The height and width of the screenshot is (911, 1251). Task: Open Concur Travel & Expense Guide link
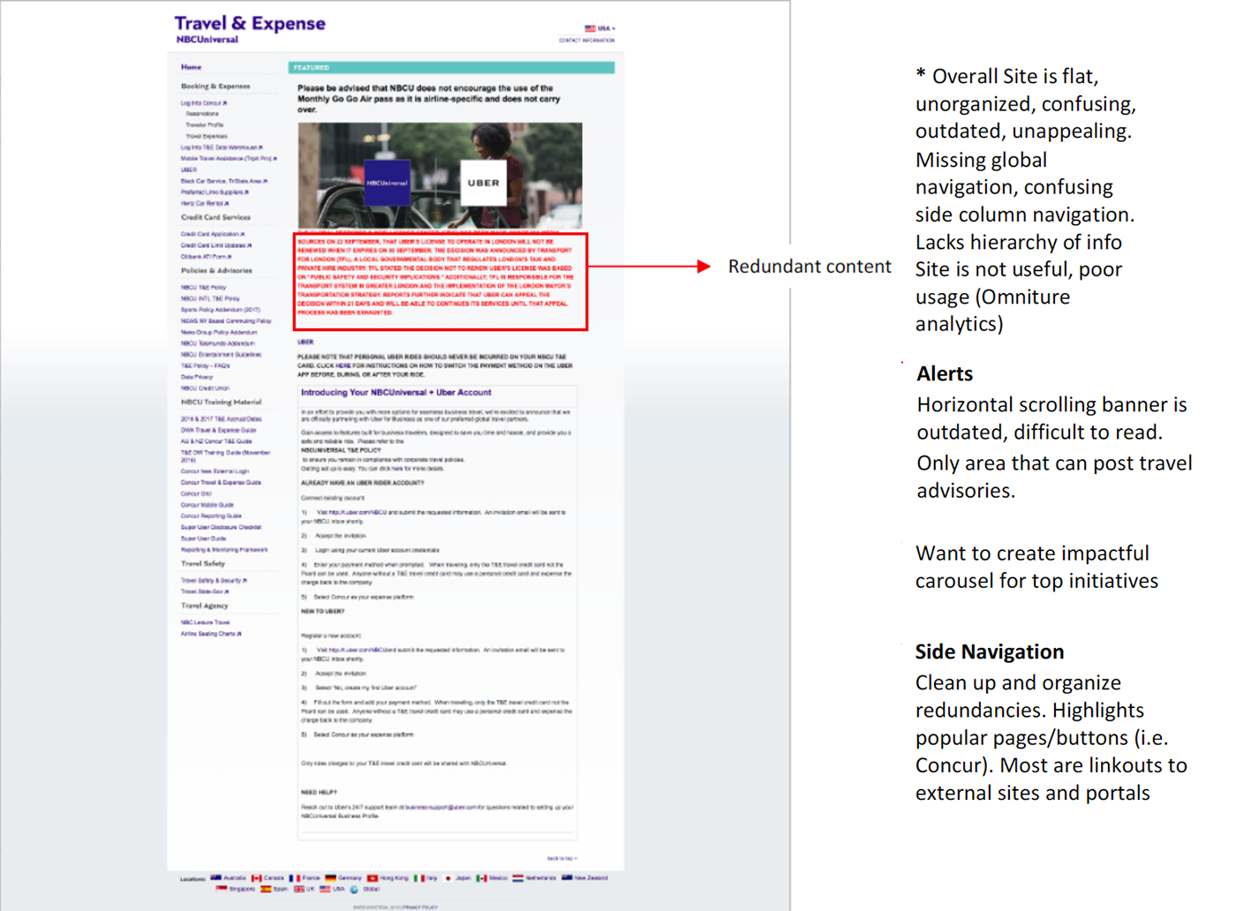click(221, 483)
